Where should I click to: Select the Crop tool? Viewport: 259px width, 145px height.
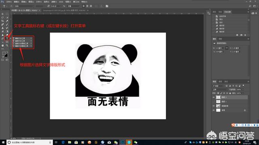pos(3,21)
